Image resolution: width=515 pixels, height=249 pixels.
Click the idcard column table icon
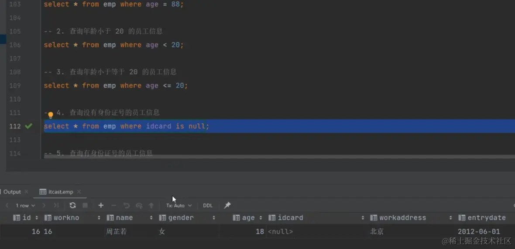[272, 218]
